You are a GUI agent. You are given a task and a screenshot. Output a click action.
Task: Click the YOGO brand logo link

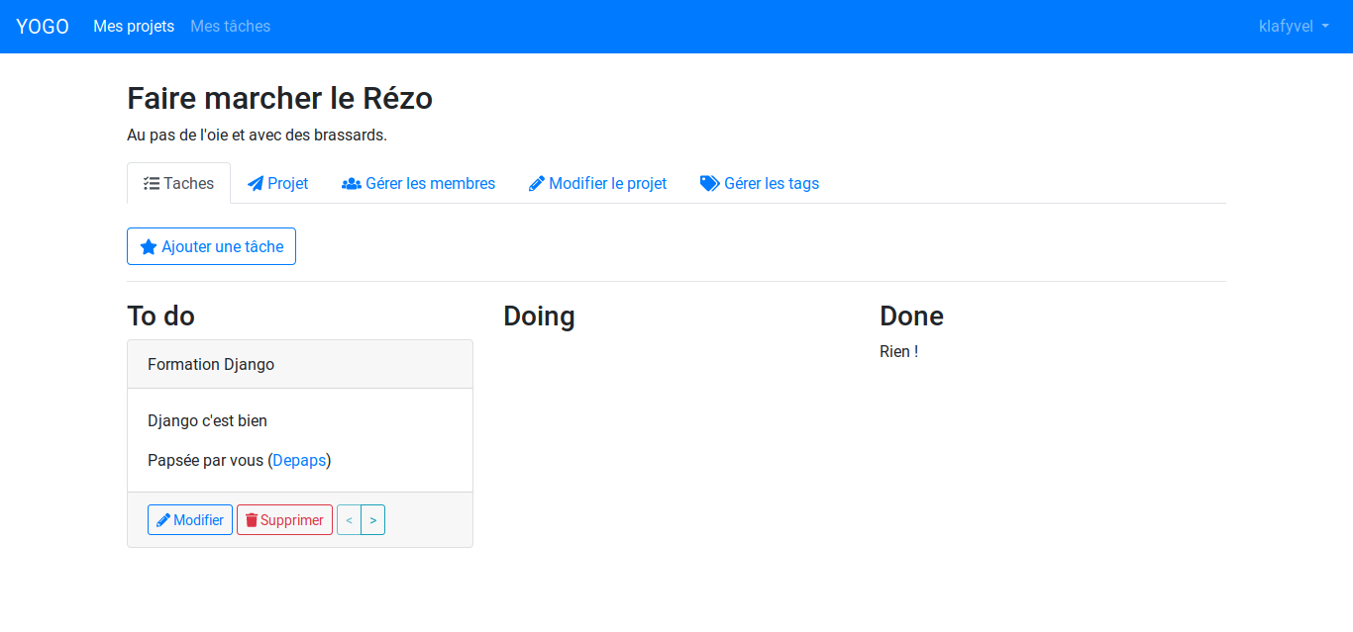pyautogui.click(x=43, y=27)
